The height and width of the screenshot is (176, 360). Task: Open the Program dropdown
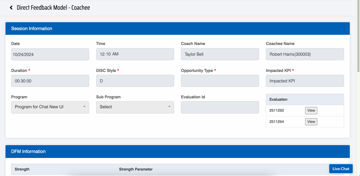click(50, 107)
